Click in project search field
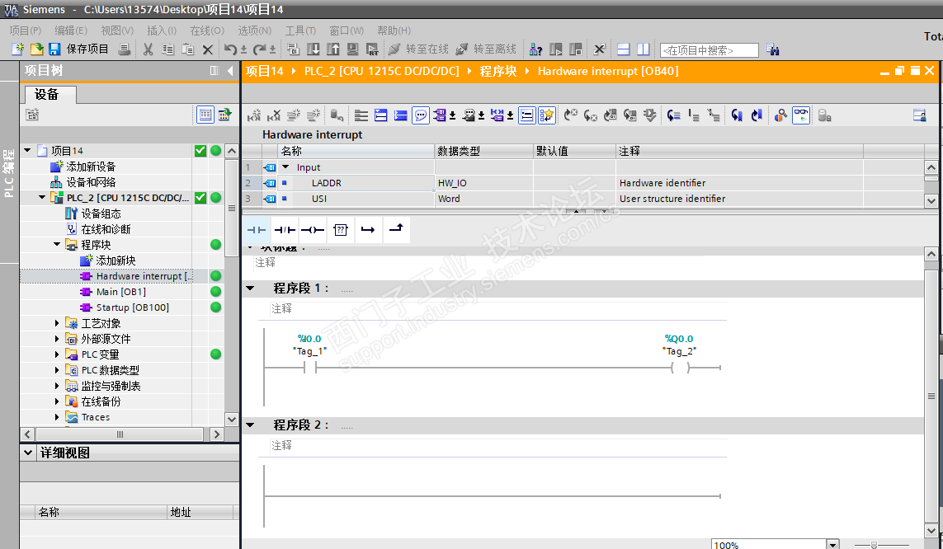Screen dimensions: 943x549 [709, 50]
